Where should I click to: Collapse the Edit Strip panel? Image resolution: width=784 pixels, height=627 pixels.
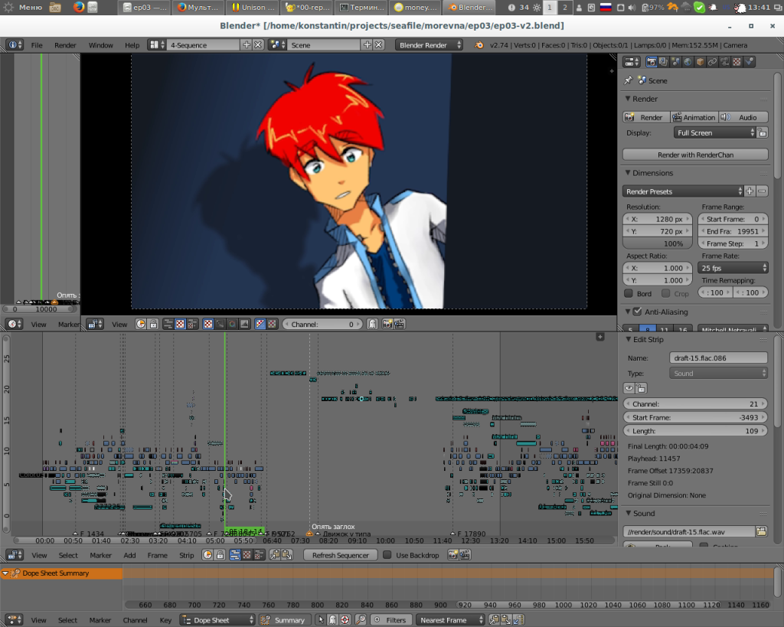click(629, 339)
